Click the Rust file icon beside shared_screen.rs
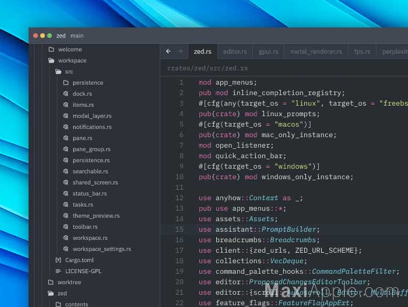 pos(66,183)
